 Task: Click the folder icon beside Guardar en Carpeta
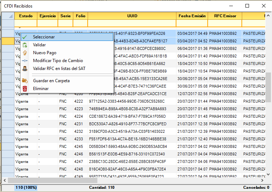(x=25, y=81)
